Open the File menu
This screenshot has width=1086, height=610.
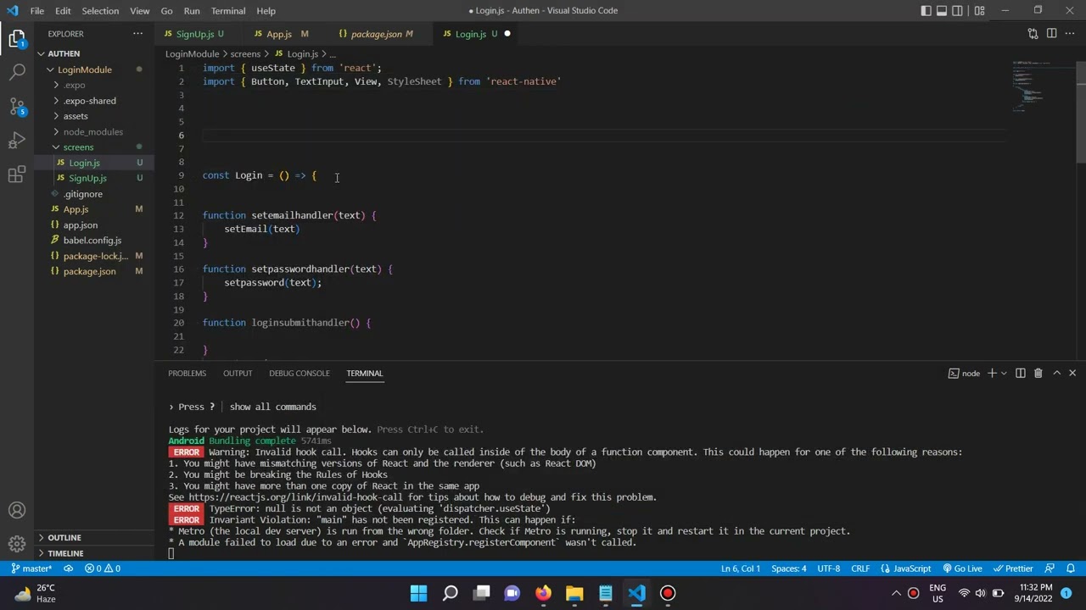click(x=37, y=11)
